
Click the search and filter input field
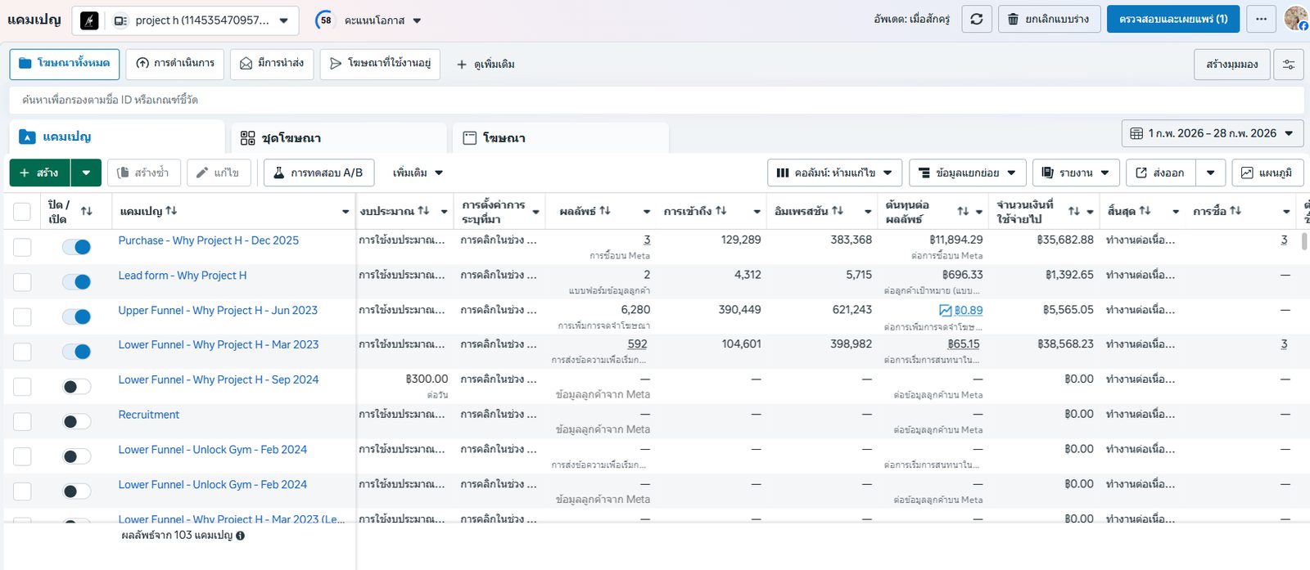pos(657,100)
